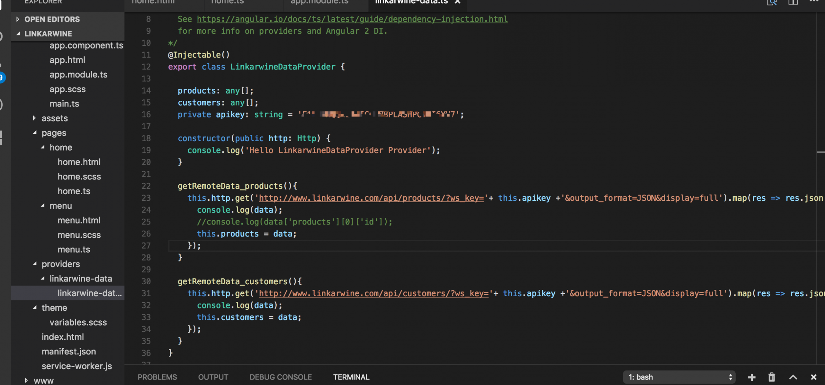Close the terminal panel with X icon
825x385 pixels.
click(x=814, y=377)
